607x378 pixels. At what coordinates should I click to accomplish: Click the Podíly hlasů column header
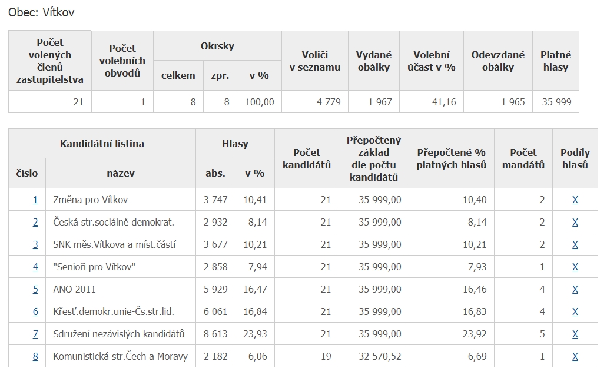[x=575, y=159]
